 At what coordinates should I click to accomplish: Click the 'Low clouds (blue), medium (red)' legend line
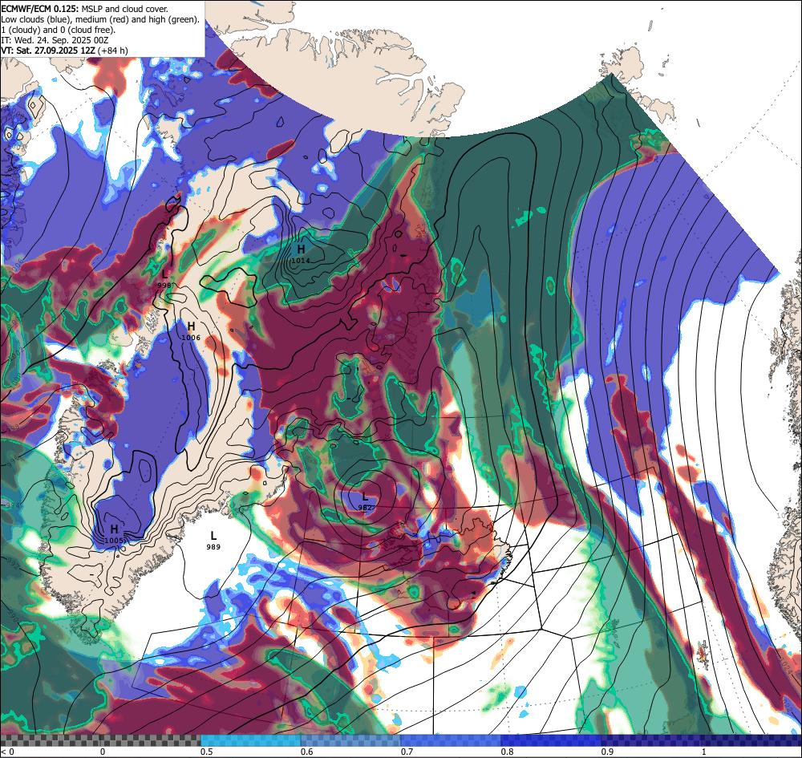tap(99, 19)
